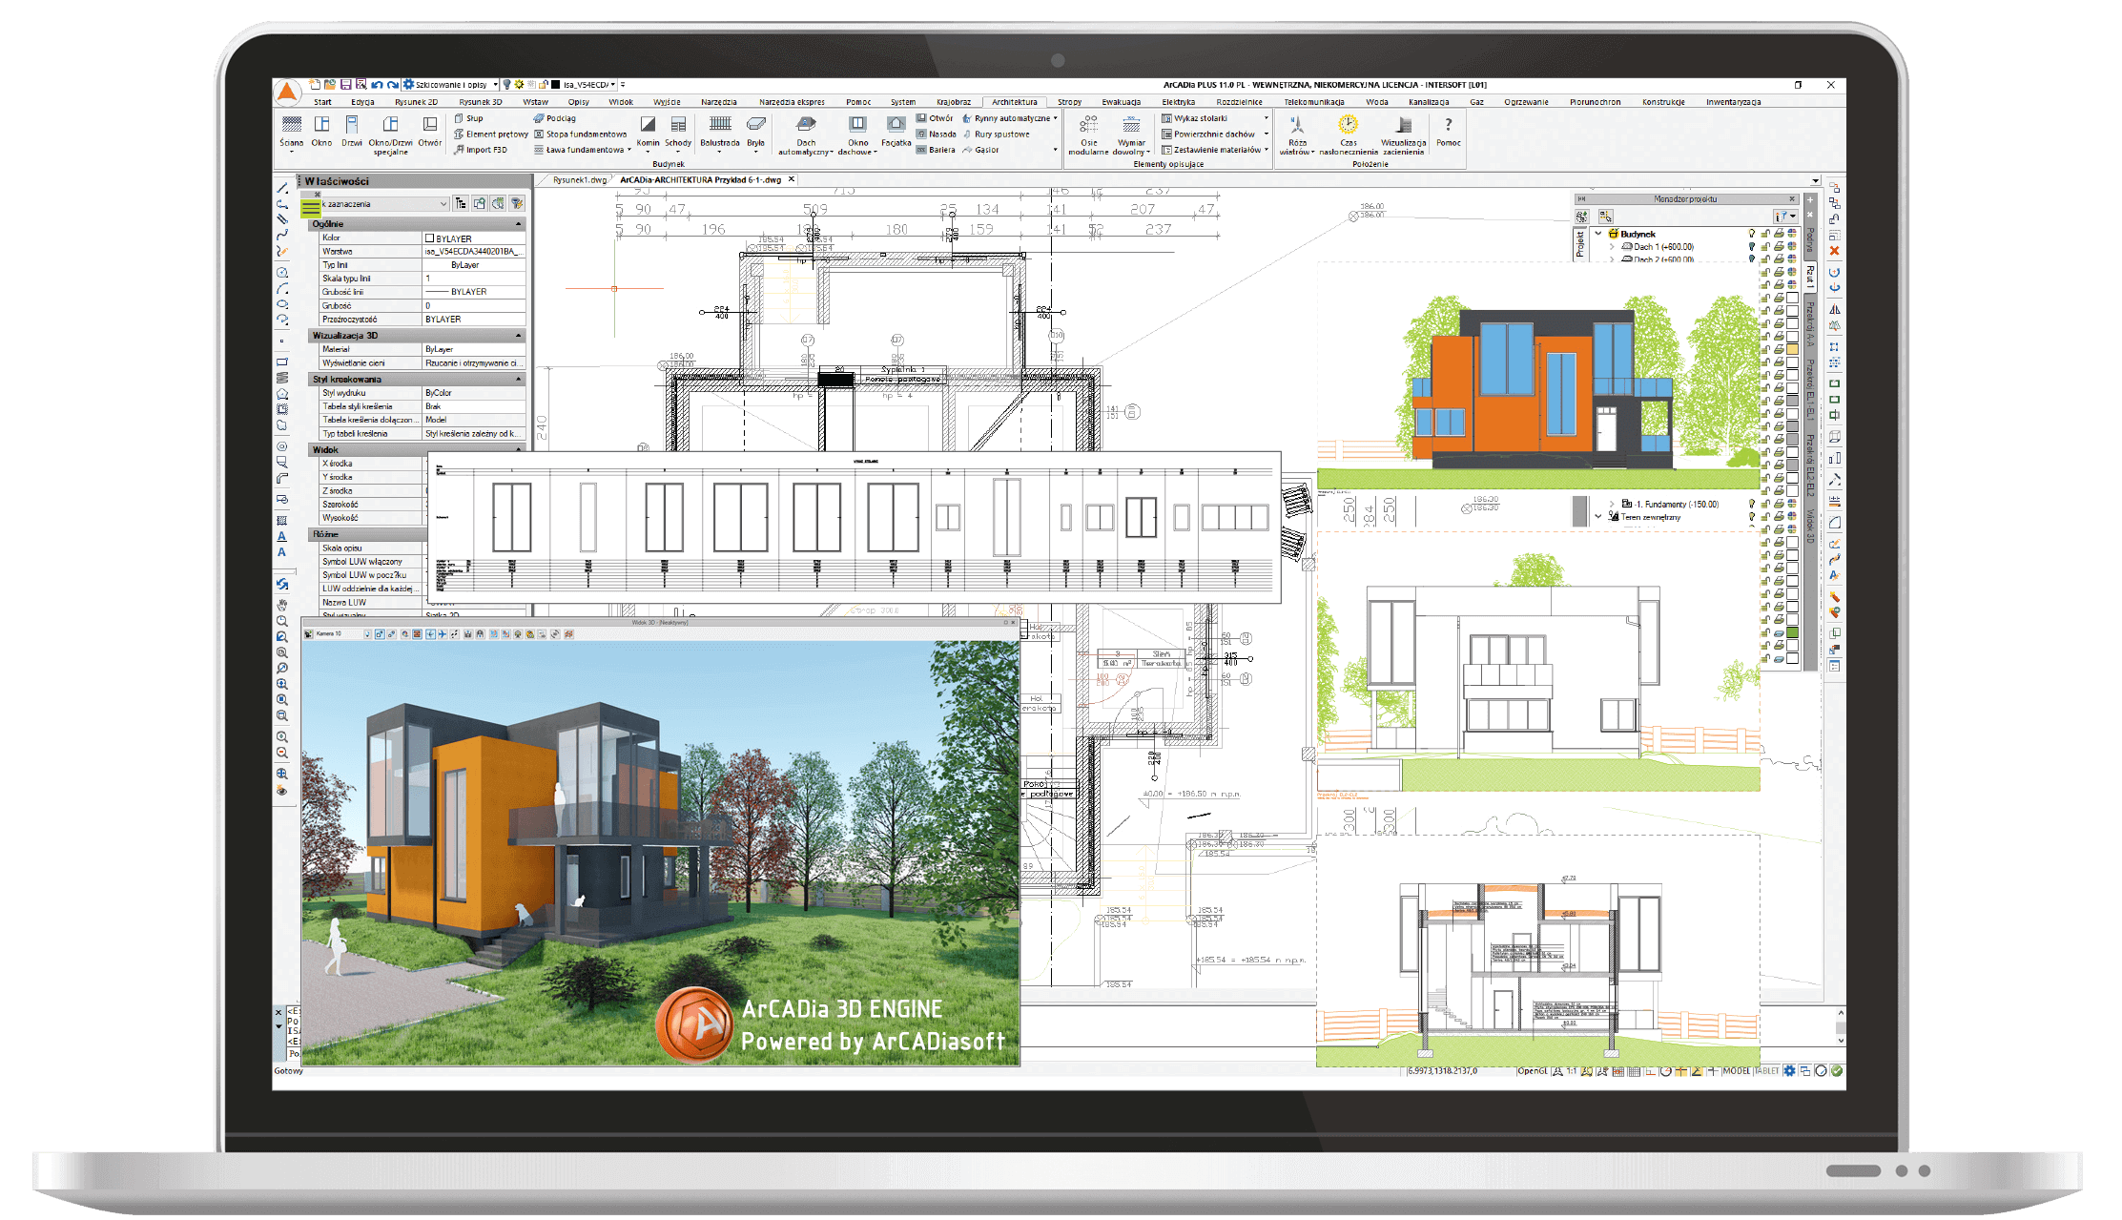Insert a Facjatka dormer
The height and width of the screenshot is (1220, 2122).
point(896,131)
